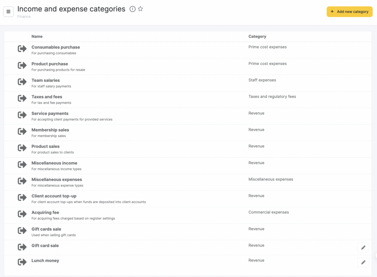Screen dimensions: 377x277
Task: Star the page as favorite
Action: [140, 9]
